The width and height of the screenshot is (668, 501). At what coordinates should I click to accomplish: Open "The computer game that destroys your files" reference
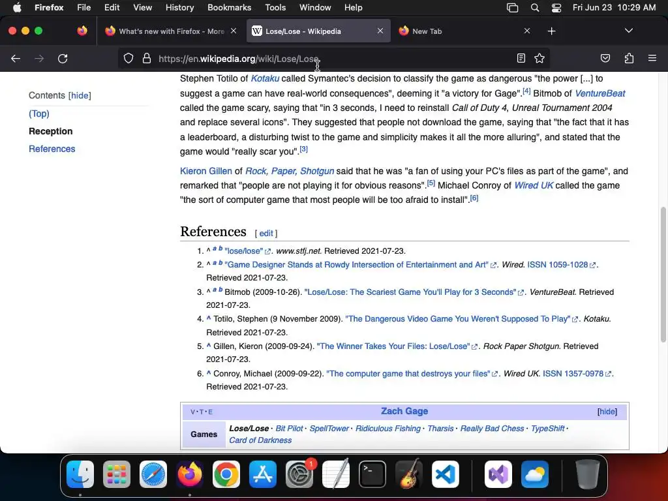pos(408,374)
